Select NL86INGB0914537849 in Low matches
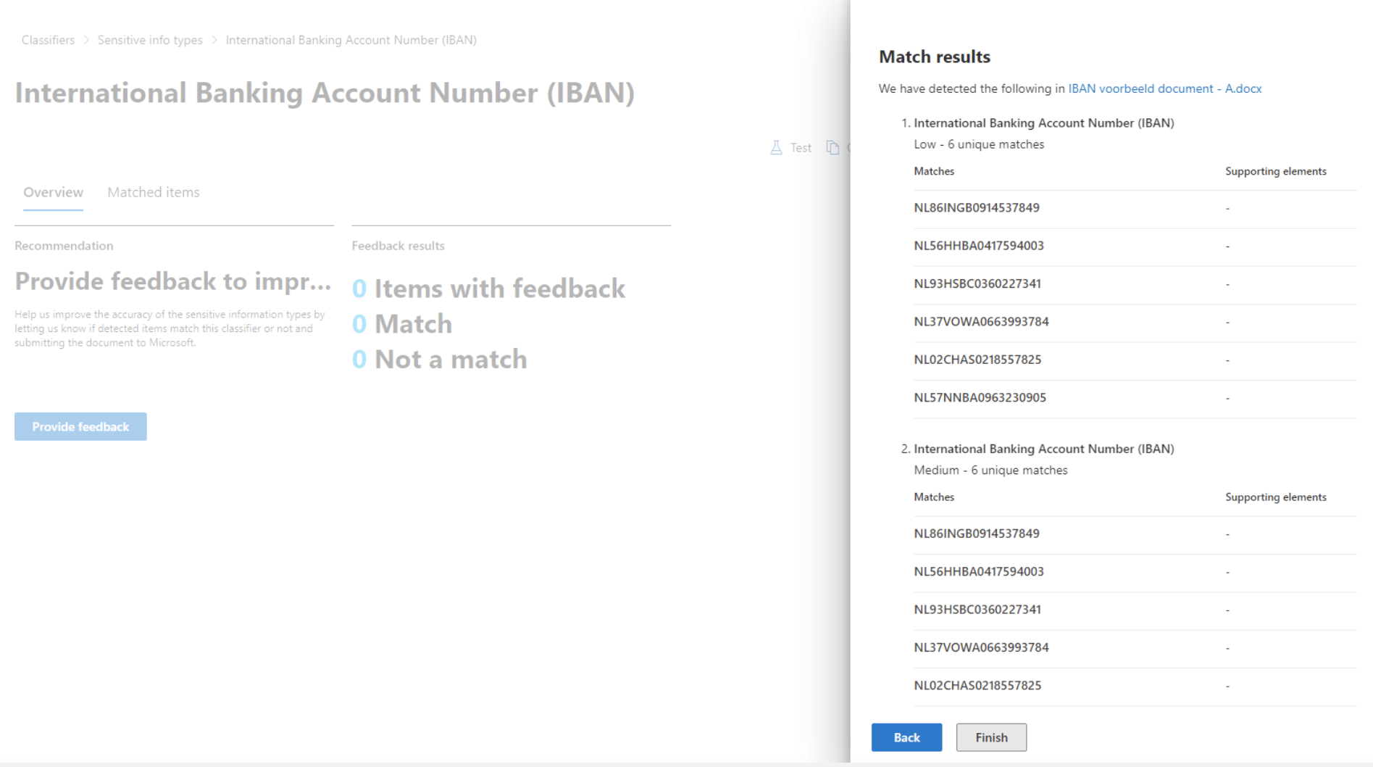The image size is (1373, 767). (x=977, y=208)
